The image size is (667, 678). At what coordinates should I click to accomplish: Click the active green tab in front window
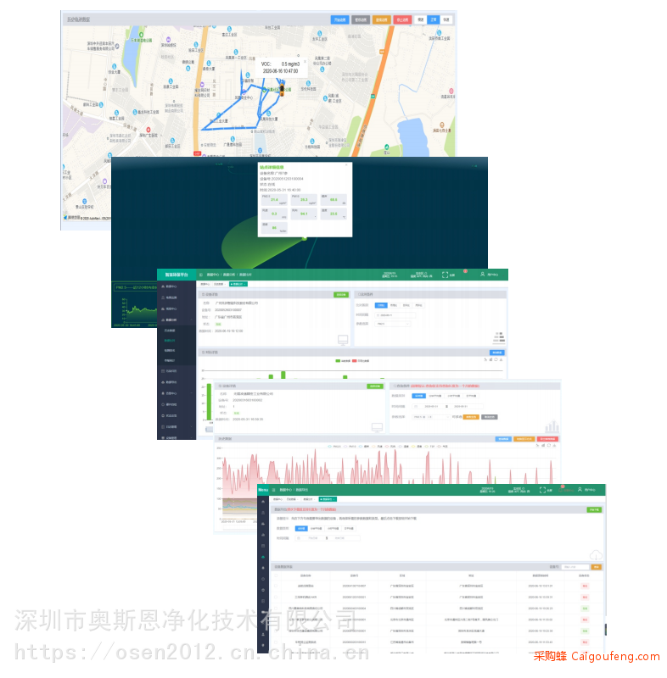[328, 499]
